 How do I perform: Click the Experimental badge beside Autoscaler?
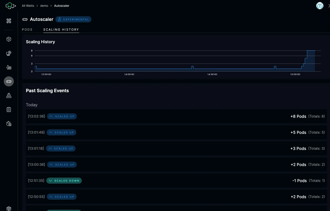point(73,19)
